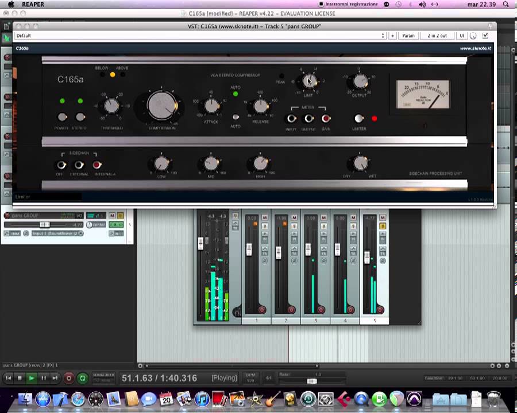Image resolution: width=517 pixels, height=413 pixels.
Task: Set sidechain to OFF
Action: [x=61, y=165]
